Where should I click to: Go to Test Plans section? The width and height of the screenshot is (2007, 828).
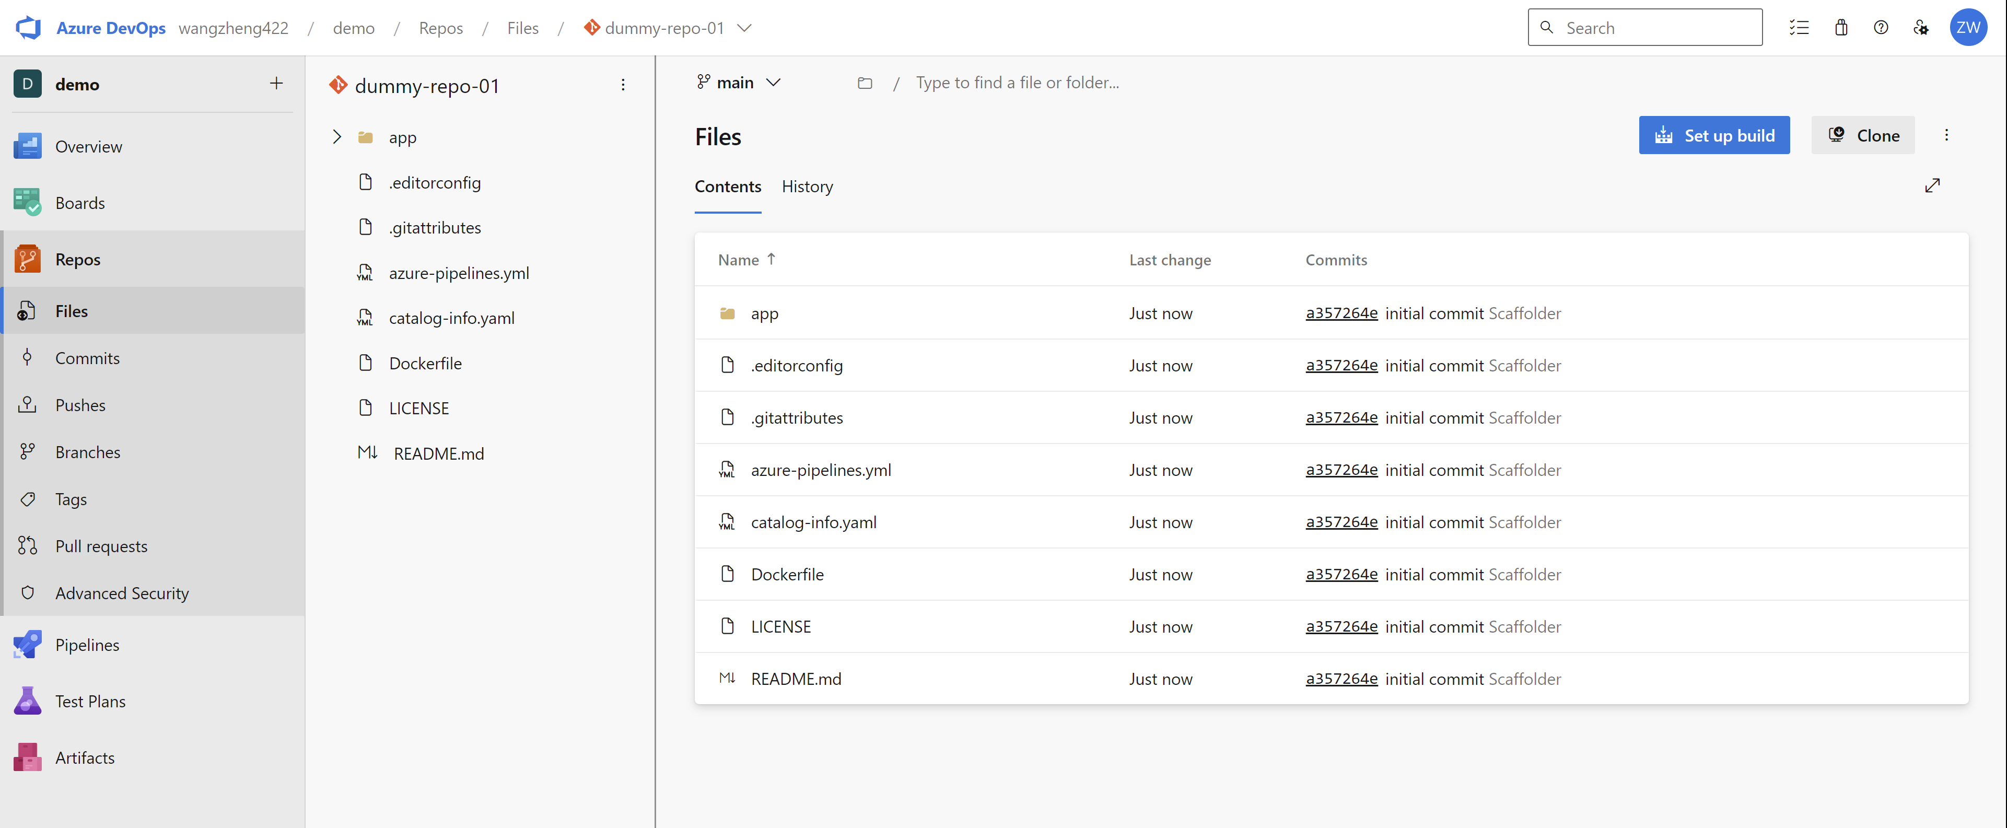[90, 701]
